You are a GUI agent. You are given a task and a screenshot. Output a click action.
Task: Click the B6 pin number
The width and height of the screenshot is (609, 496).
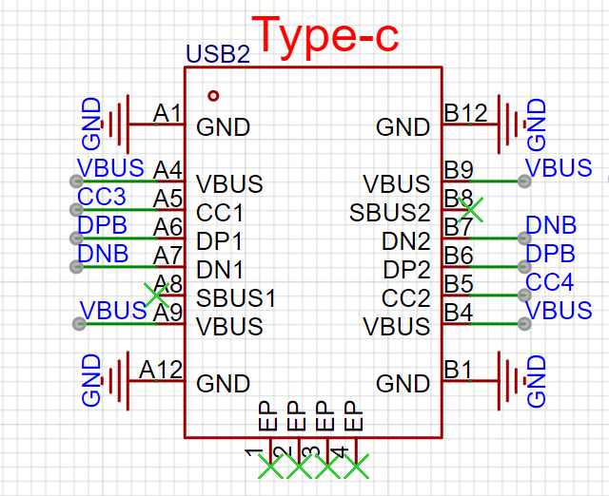[459, 256]
